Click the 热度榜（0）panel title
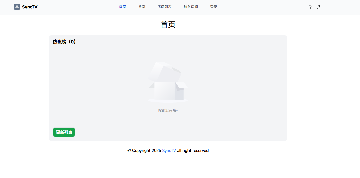The width and height of the screenshot is (360, 178). (65, 42)
